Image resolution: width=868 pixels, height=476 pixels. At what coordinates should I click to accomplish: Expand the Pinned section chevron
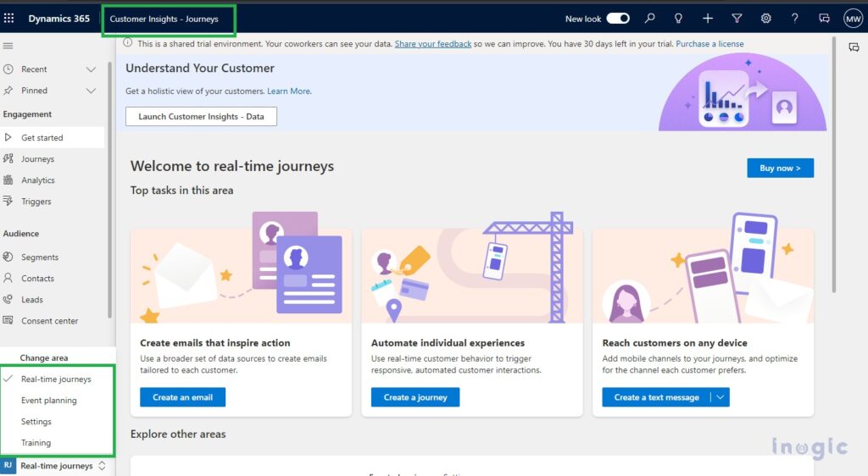92,91
